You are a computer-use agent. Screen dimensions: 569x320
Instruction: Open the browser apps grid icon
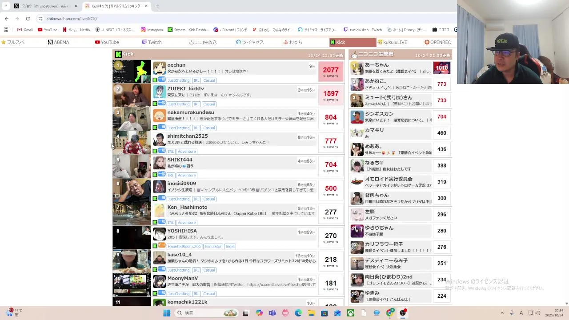coord(6,30)
